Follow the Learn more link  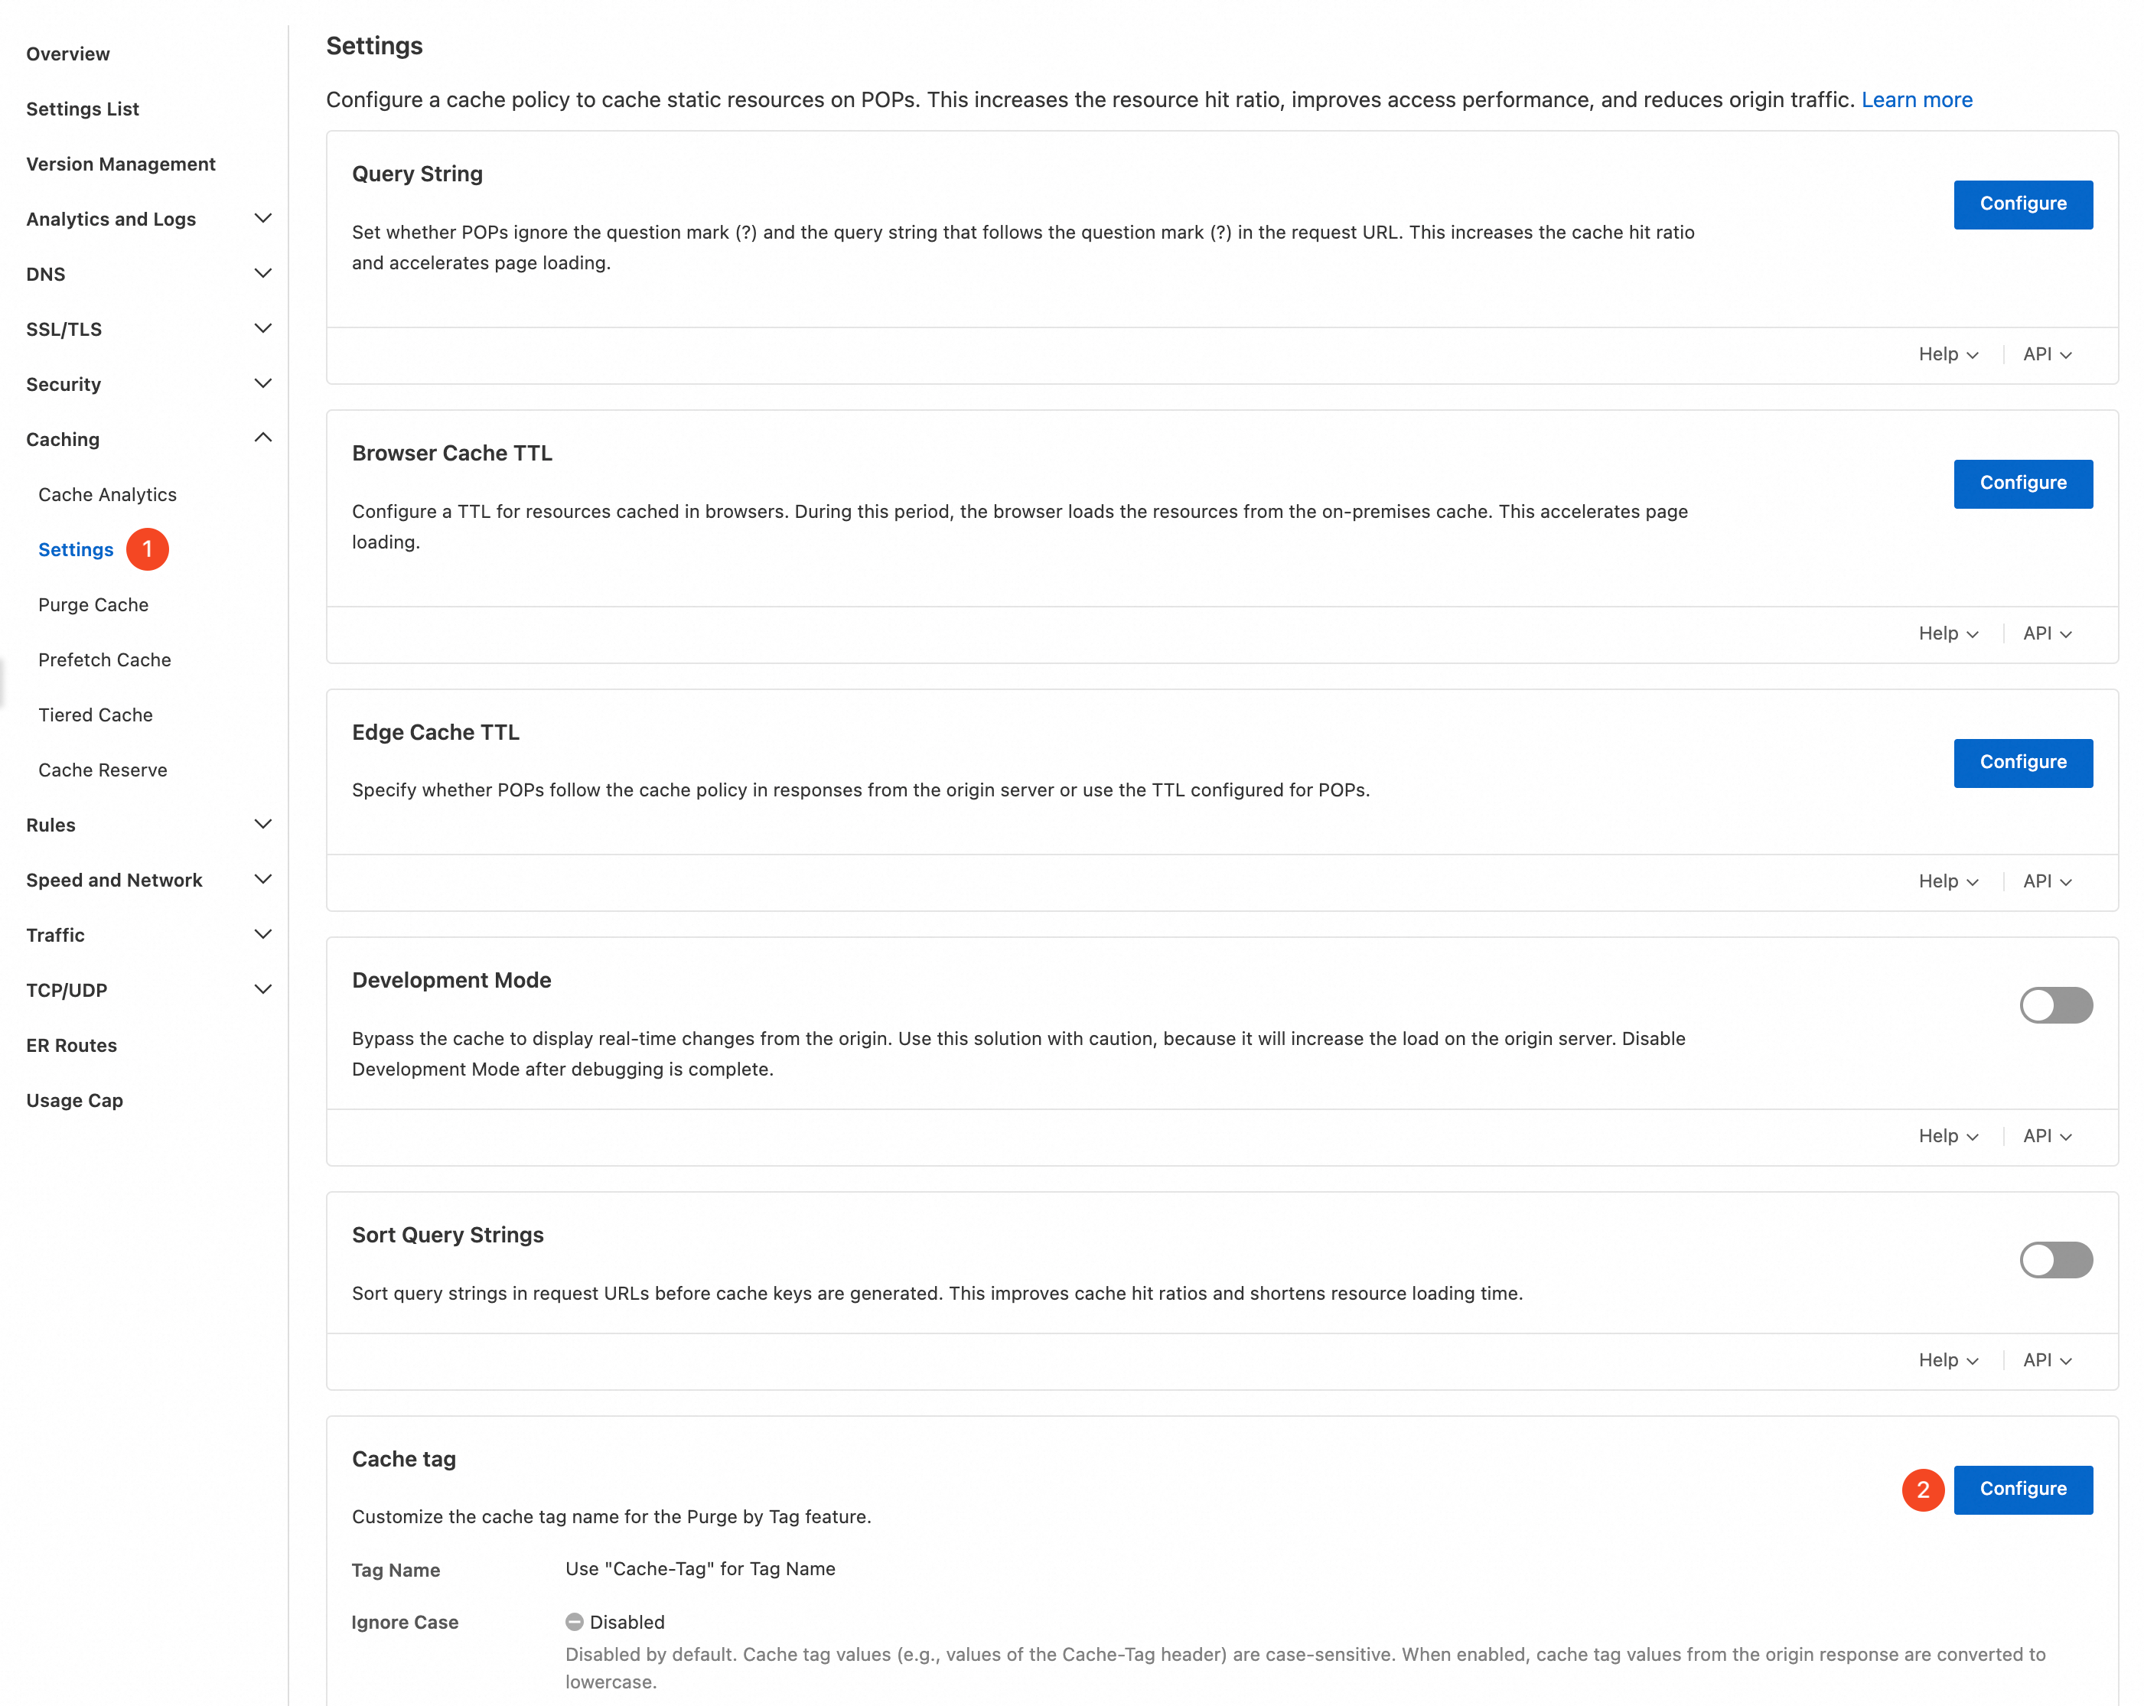click(1916, 99)
